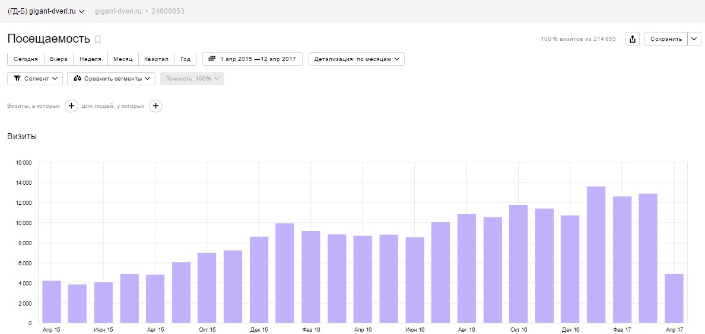Click the compare scales icon in Сравнить сегменты

click(77, 79)
